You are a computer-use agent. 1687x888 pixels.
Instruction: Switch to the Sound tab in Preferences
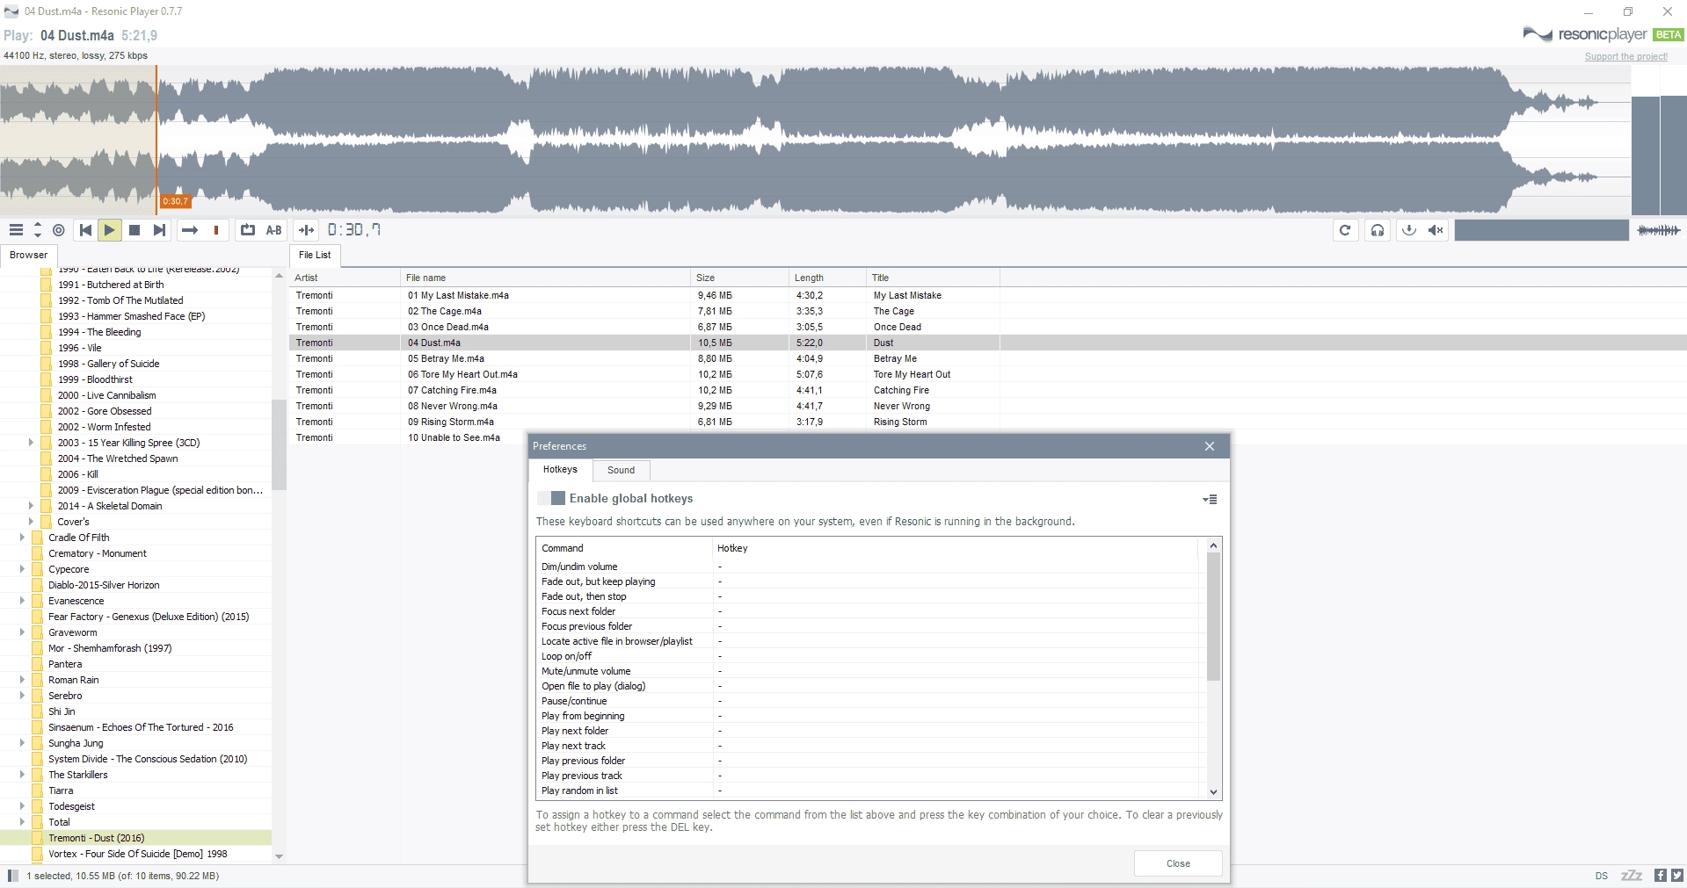(621, 470)
